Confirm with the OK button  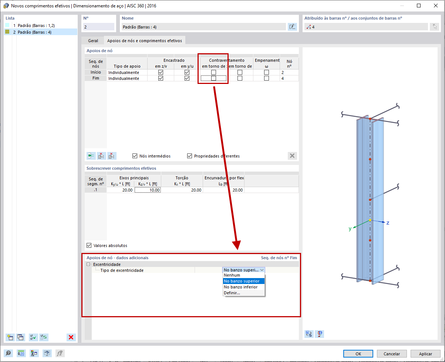[x=358, y=353]
